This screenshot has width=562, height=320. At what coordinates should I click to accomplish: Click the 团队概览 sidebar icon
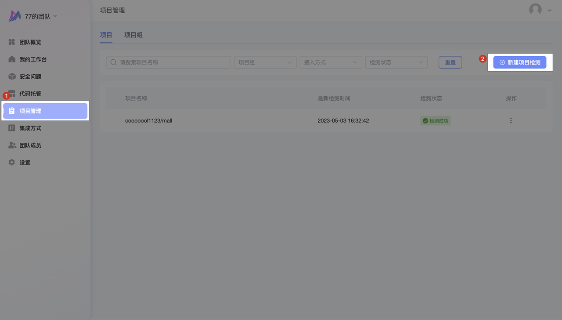coord(12,42)
